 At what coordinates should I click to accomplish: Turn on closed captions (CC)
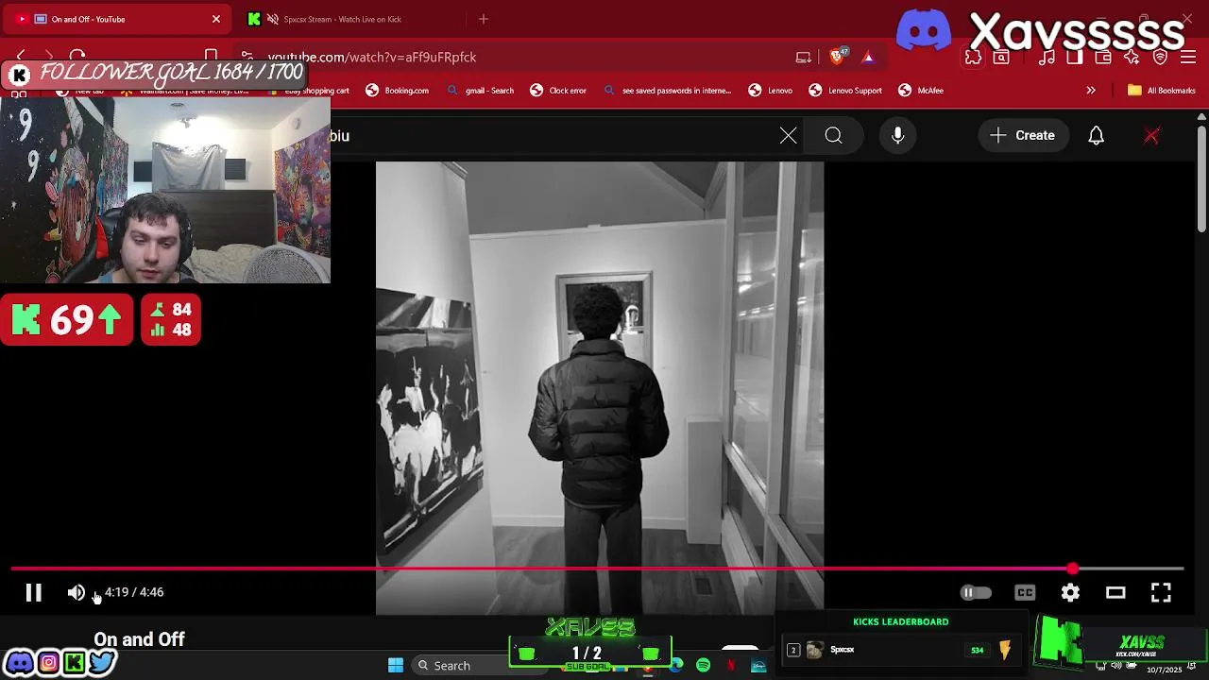[x=1025, y=592]
